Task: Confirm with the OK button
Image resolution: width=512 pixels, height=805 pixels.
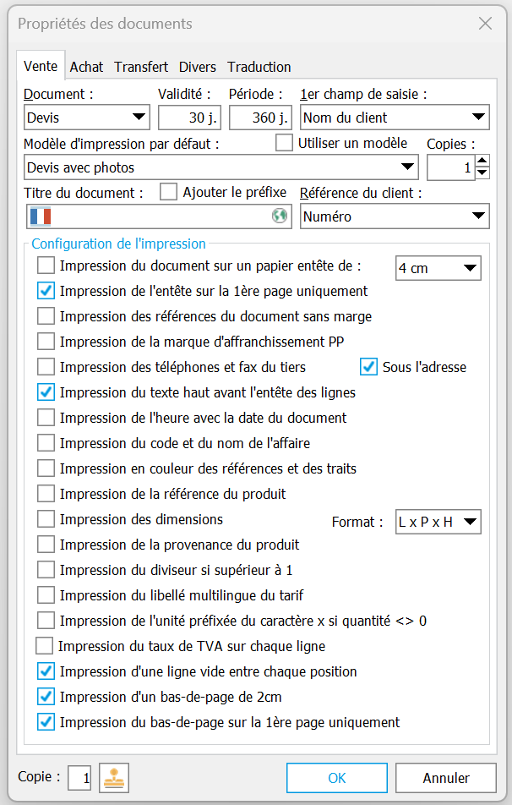Action: [337, 778]
